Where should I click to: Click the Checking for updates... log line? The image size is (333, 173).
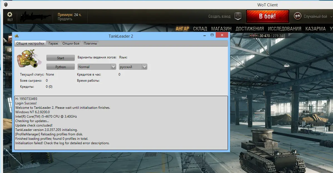click(x=32, y=121)
